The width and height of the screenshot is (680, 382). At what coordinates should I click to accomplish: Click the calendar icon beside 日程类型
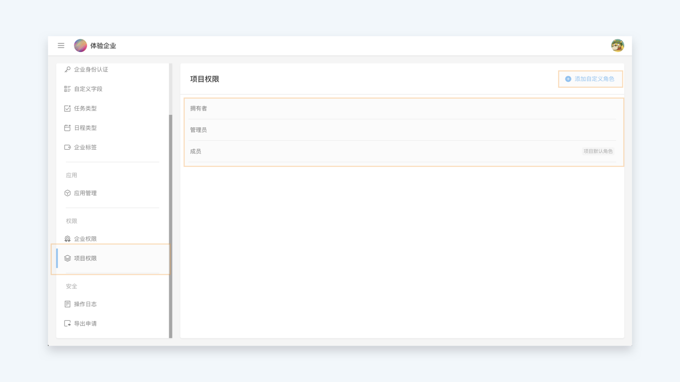tap(67, 128)
